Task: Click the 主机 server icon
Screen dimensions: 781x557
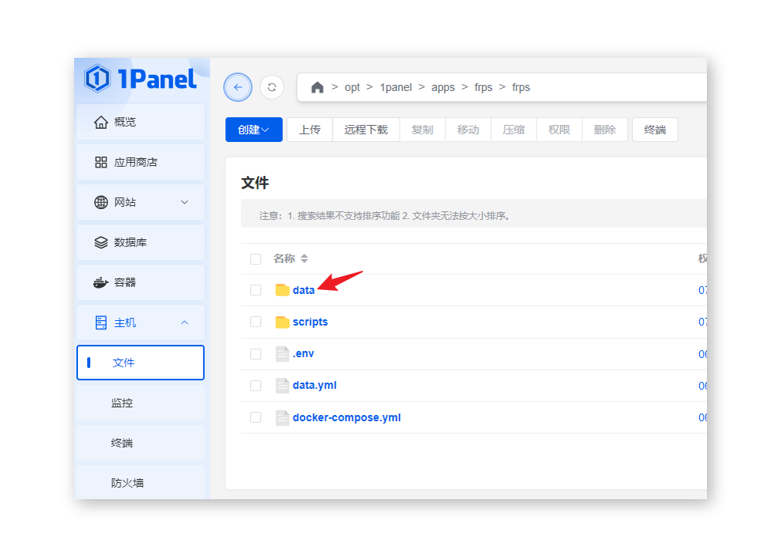Action: pos(101,322)
